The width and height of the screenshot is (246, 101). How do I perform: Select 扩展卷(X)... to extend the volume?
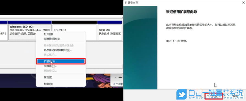point(61,61)
